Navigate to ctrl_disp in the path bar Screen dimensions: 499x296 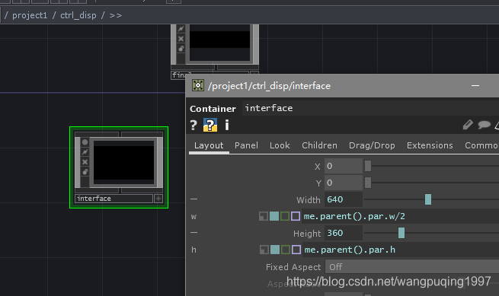[78, 15]
